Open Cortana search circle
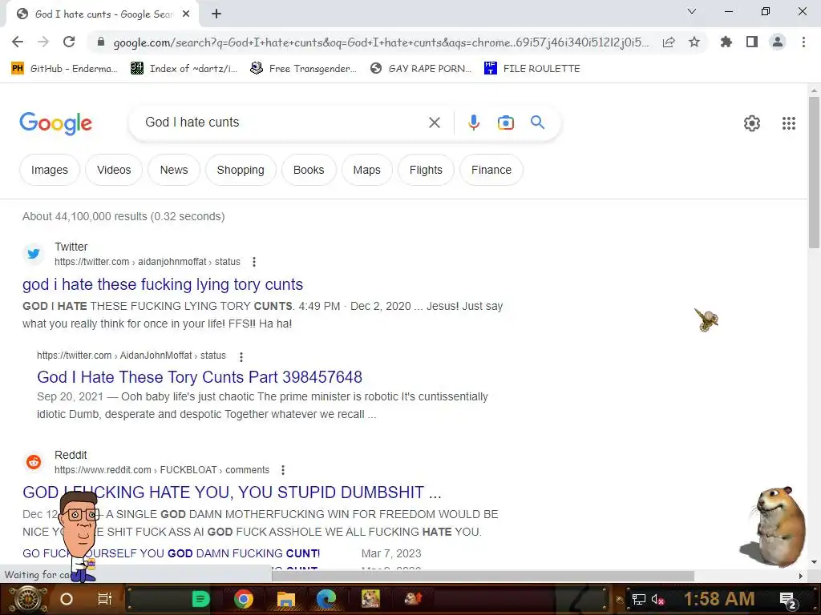 pos(67,599)
